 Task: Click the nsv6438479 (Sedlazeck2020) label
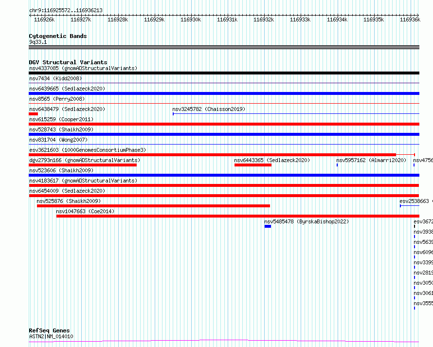tap(67, 109)
